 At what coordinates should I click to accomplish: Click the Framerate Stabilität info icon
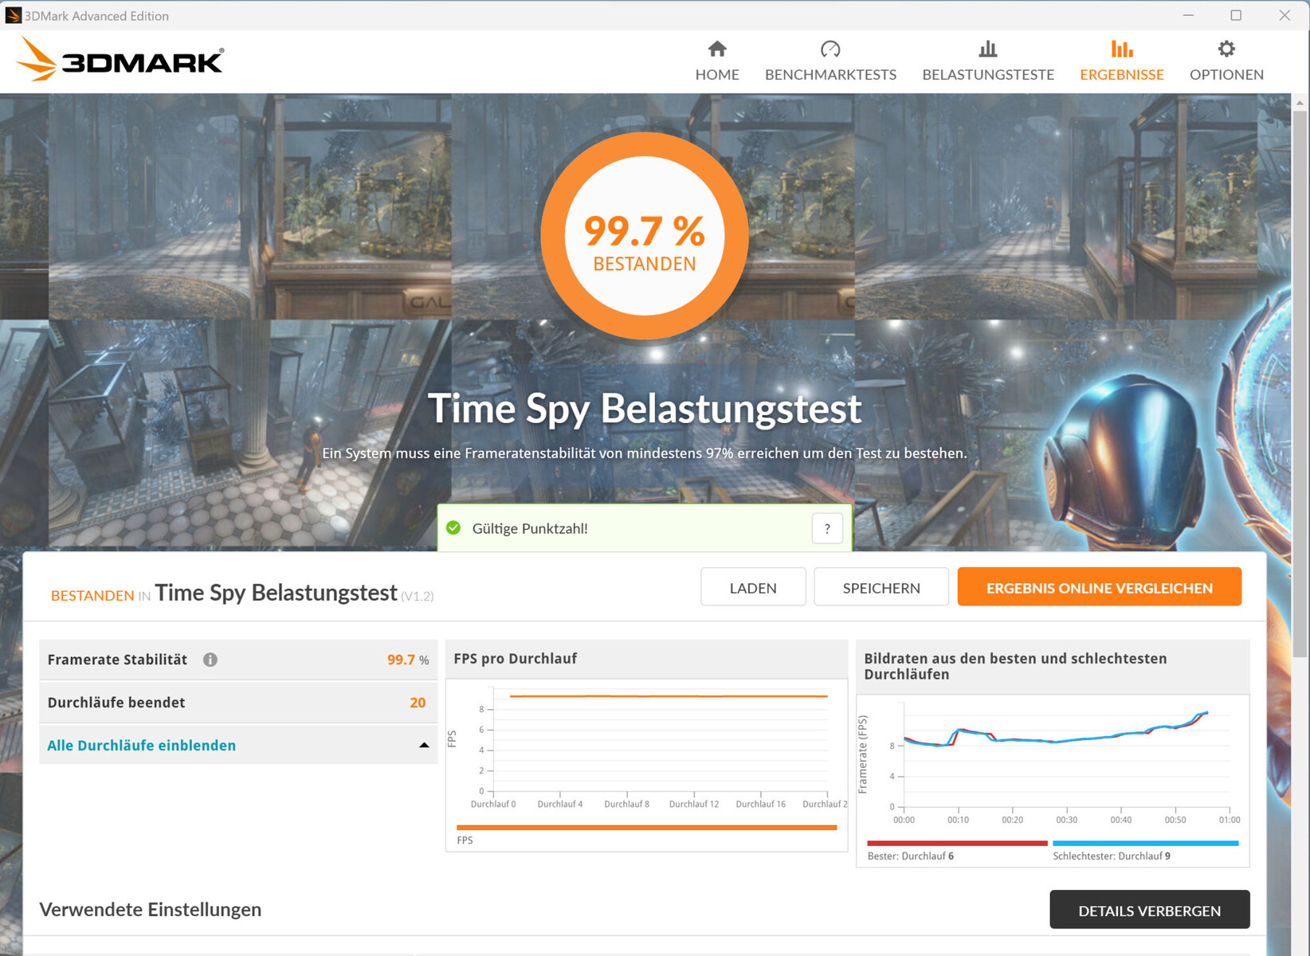pyautogui.click(x=210, y=660)
